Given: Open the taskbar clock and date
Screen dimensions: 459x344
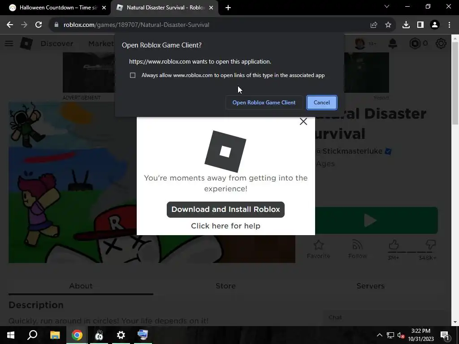Looking at the screenshot, I should (420, 335).
